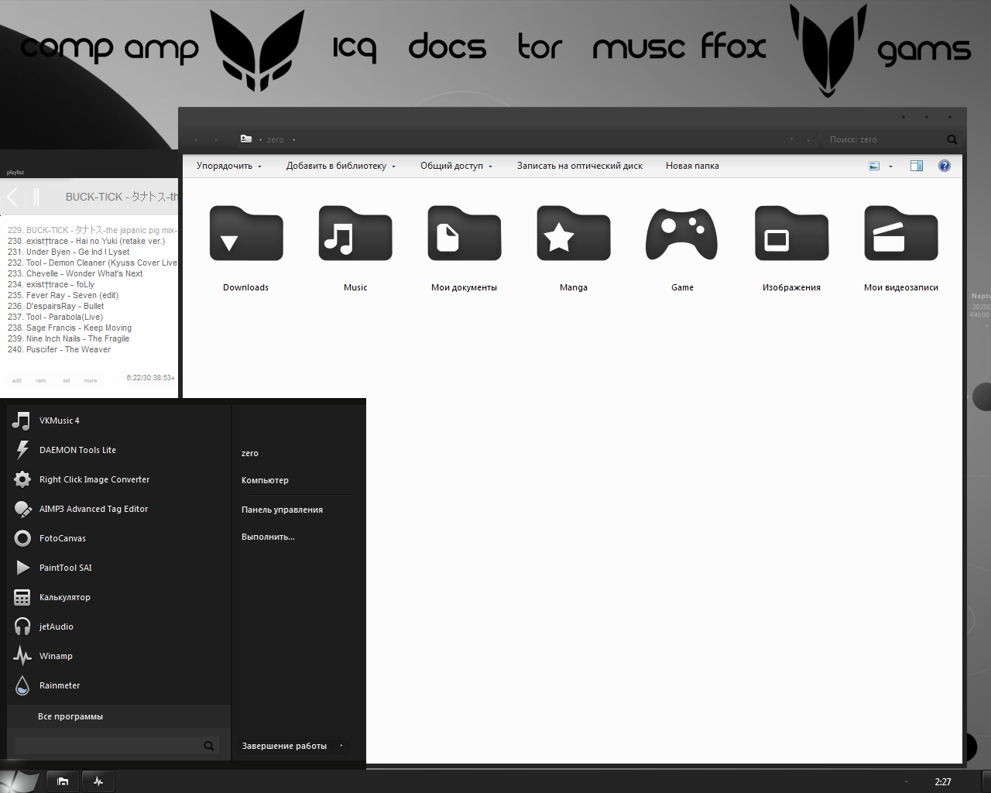This screenshot has height=793, width=991.
Task: Select track 239 Nine Inch Nails - The Fragile
Action: click(68, 338)
